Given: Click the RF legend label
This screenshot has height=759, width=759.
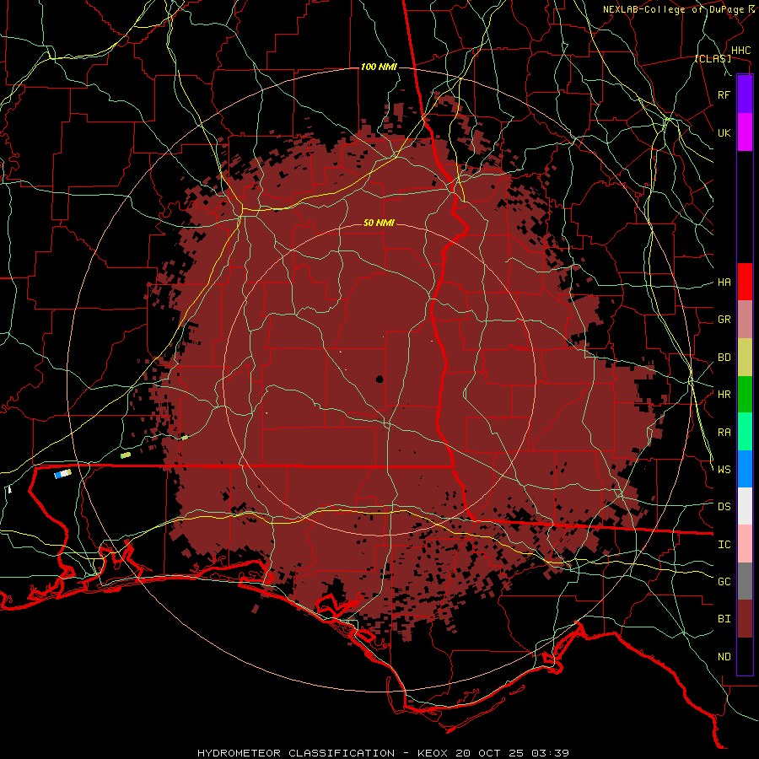Looking at the screenshot, I should pos(724,94).
